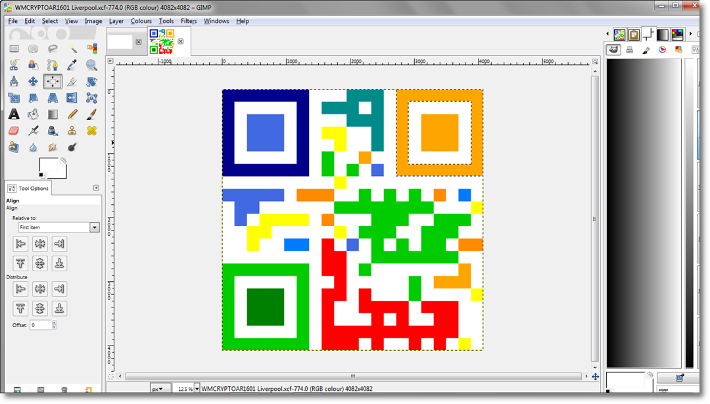Activate the Paths tool

[53, 64]
